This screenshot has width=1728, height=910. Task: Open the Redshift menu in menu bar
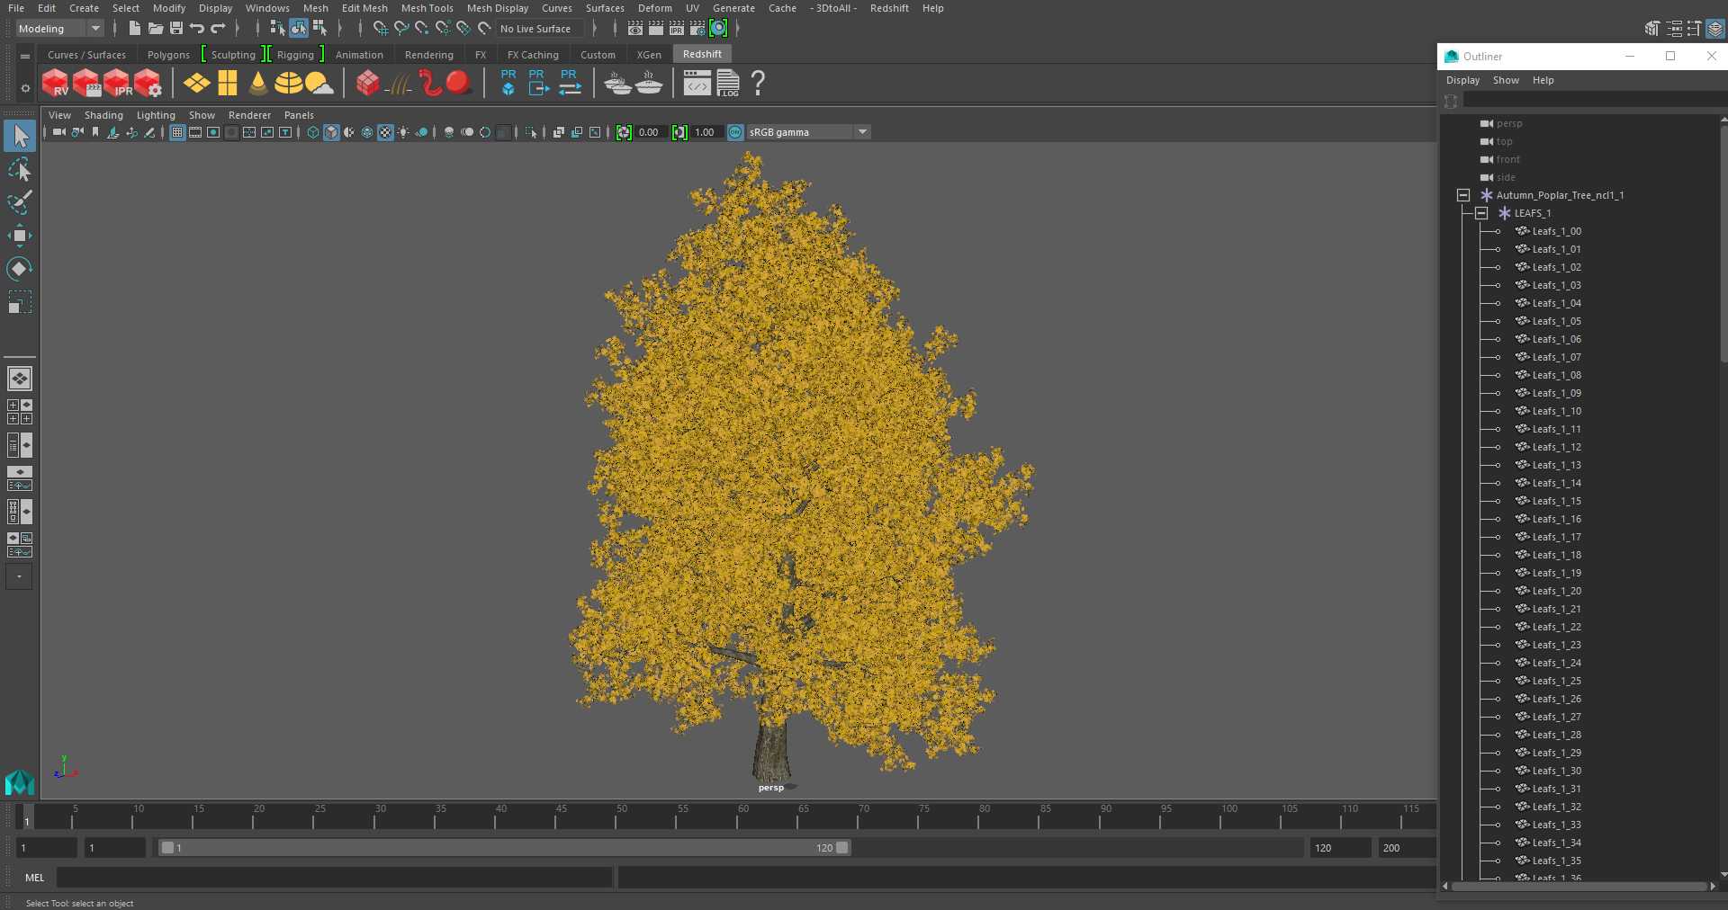tap(889, 8)
